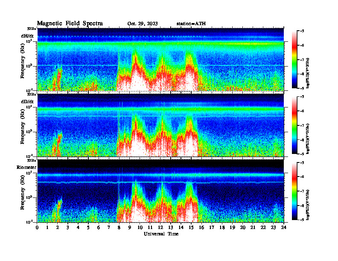The image size is (338, 261).
Task: Click the "32Hz" label above the dH/dt panel
Action: point(32,29)
